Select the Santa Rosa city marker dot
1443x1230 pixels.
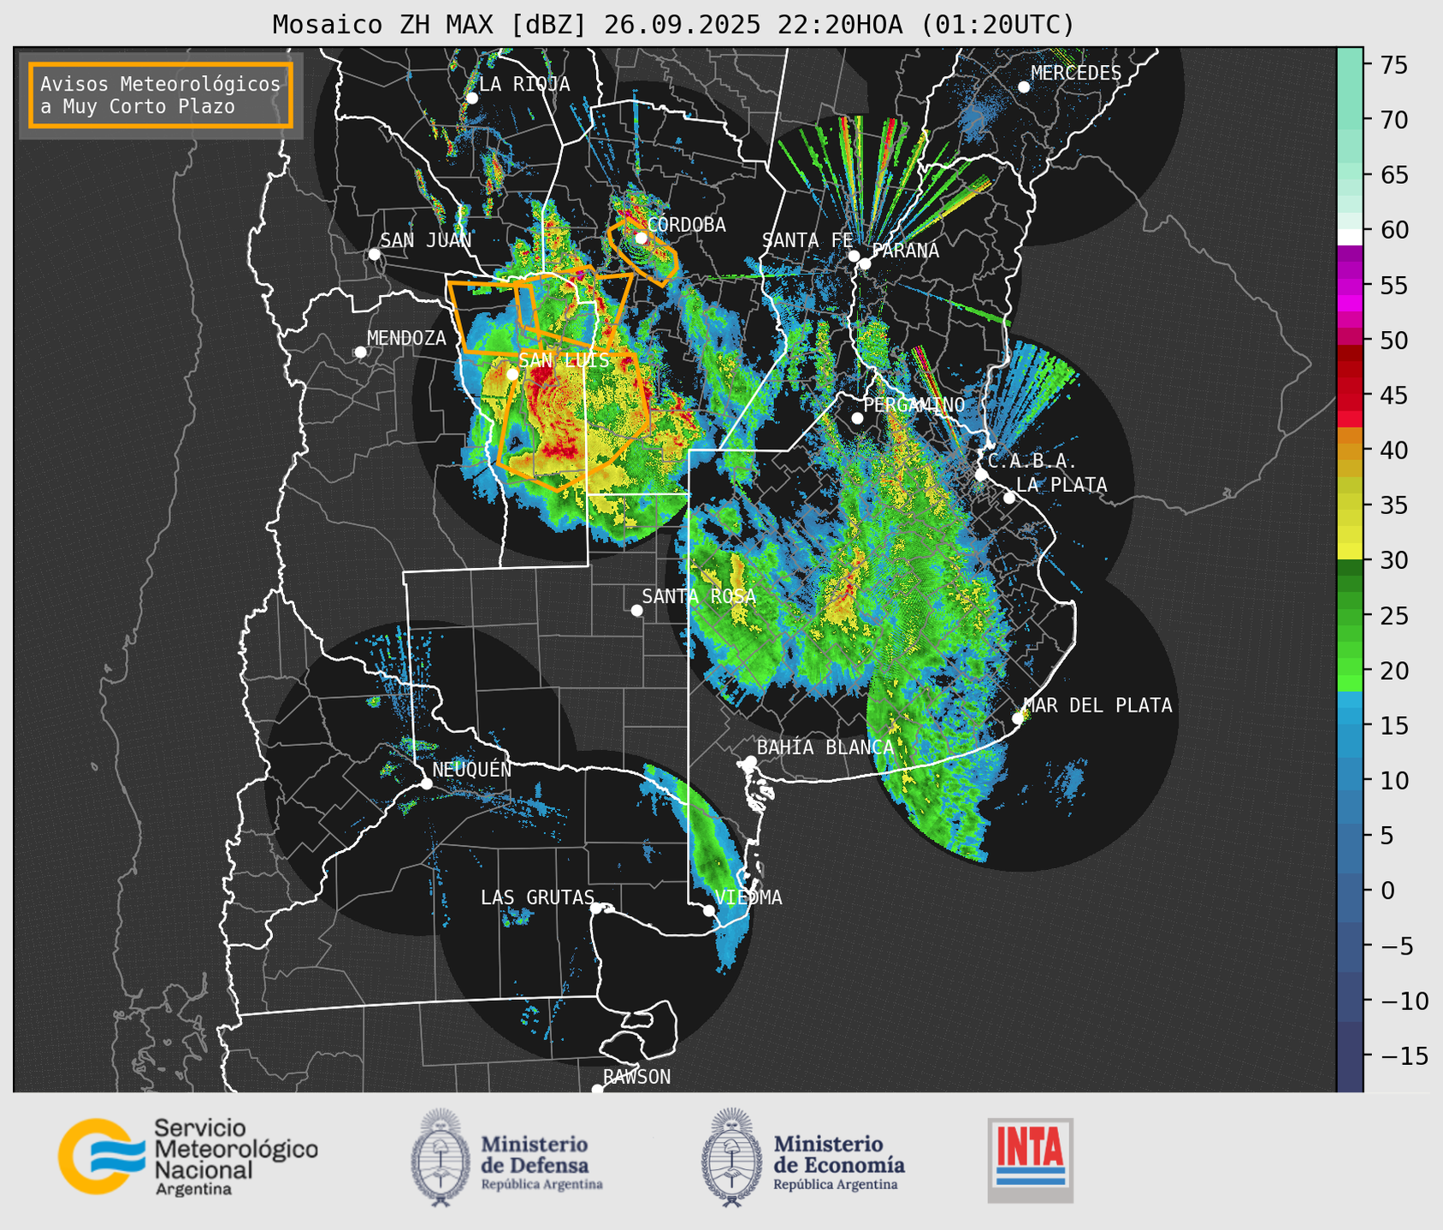(636, 610)
